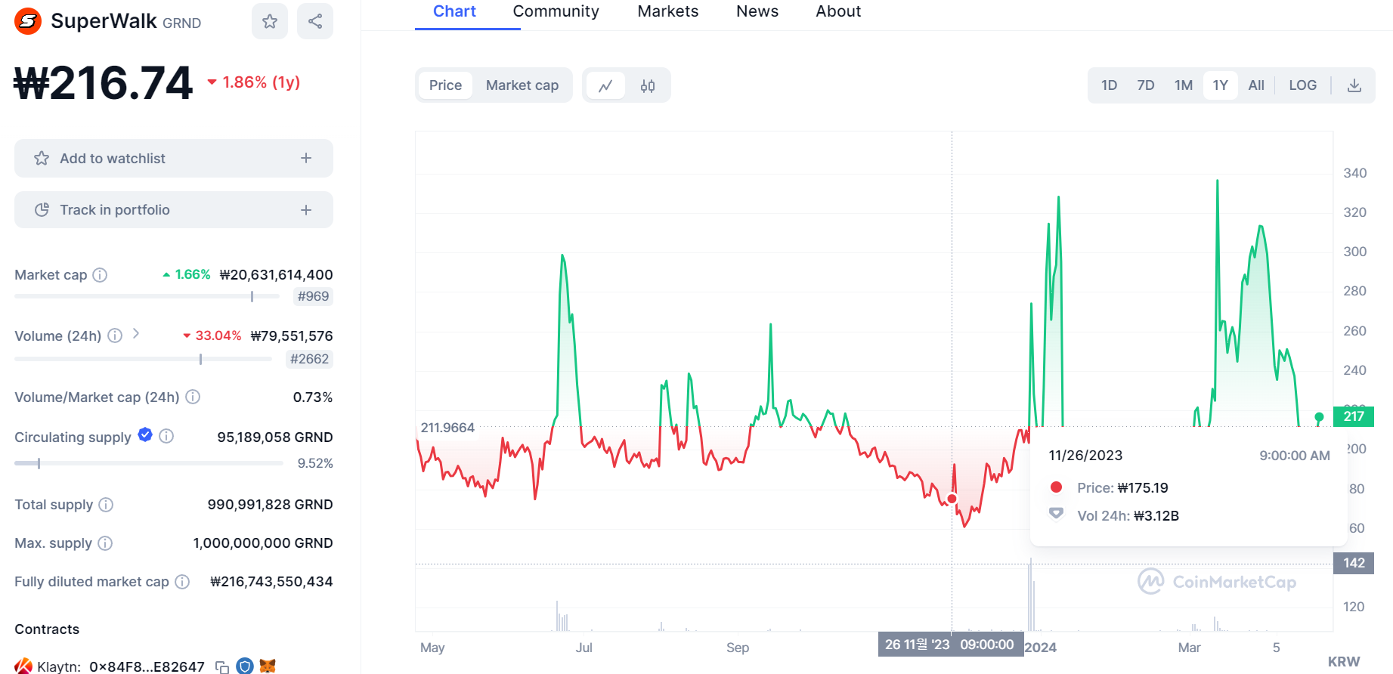Click the 211.9664 baseline price label
Image resolution: width=1393 pixels, height=674 pixels.
point(447,428)
